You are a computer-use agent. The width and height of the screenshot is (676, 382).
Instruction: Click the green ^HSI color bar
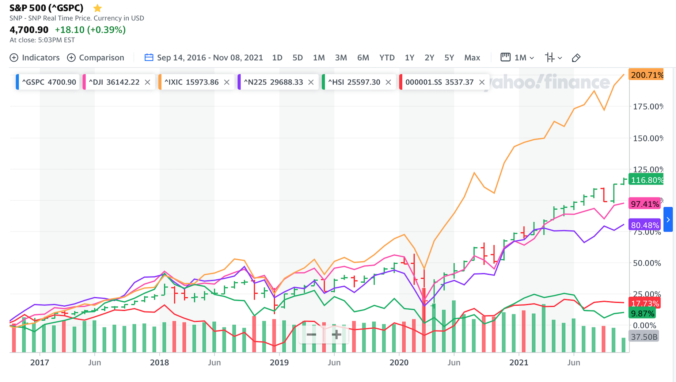(x=323, y=82)
